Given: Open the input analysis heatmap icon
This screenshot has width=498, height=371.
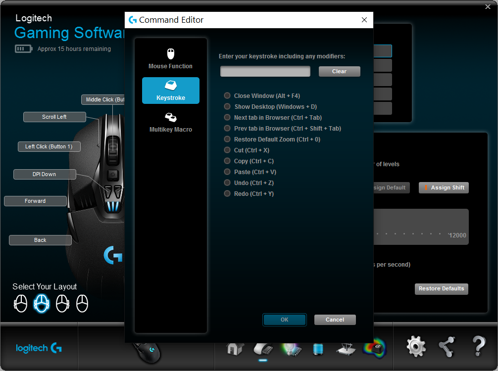Looking at the screenshot, I should (374, 348).
